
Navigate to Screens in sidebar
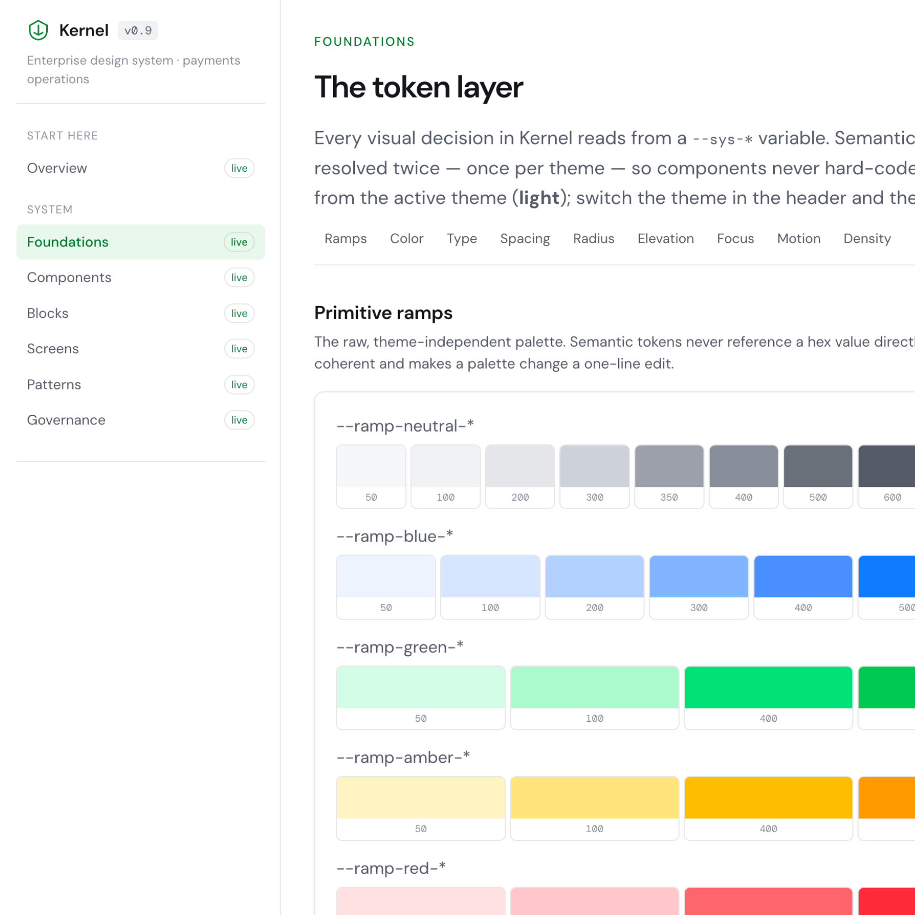pos(141,349)
